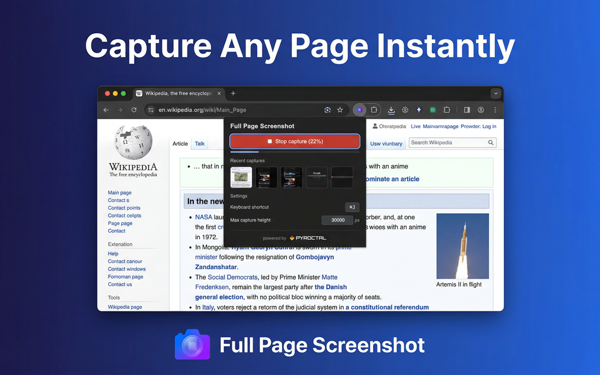Click the Google Lens icon in address bar
Image resolution: width=600 pixels, height=375 pixels.
328,110
